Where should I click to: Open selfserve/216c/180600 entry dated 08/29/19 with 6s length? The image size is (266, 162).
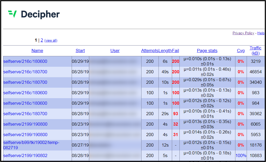25,61
